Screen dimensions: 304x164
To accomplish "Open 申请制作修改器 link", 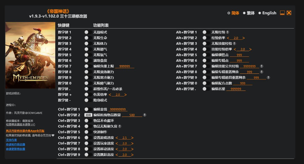I will [x=16, y=144].
